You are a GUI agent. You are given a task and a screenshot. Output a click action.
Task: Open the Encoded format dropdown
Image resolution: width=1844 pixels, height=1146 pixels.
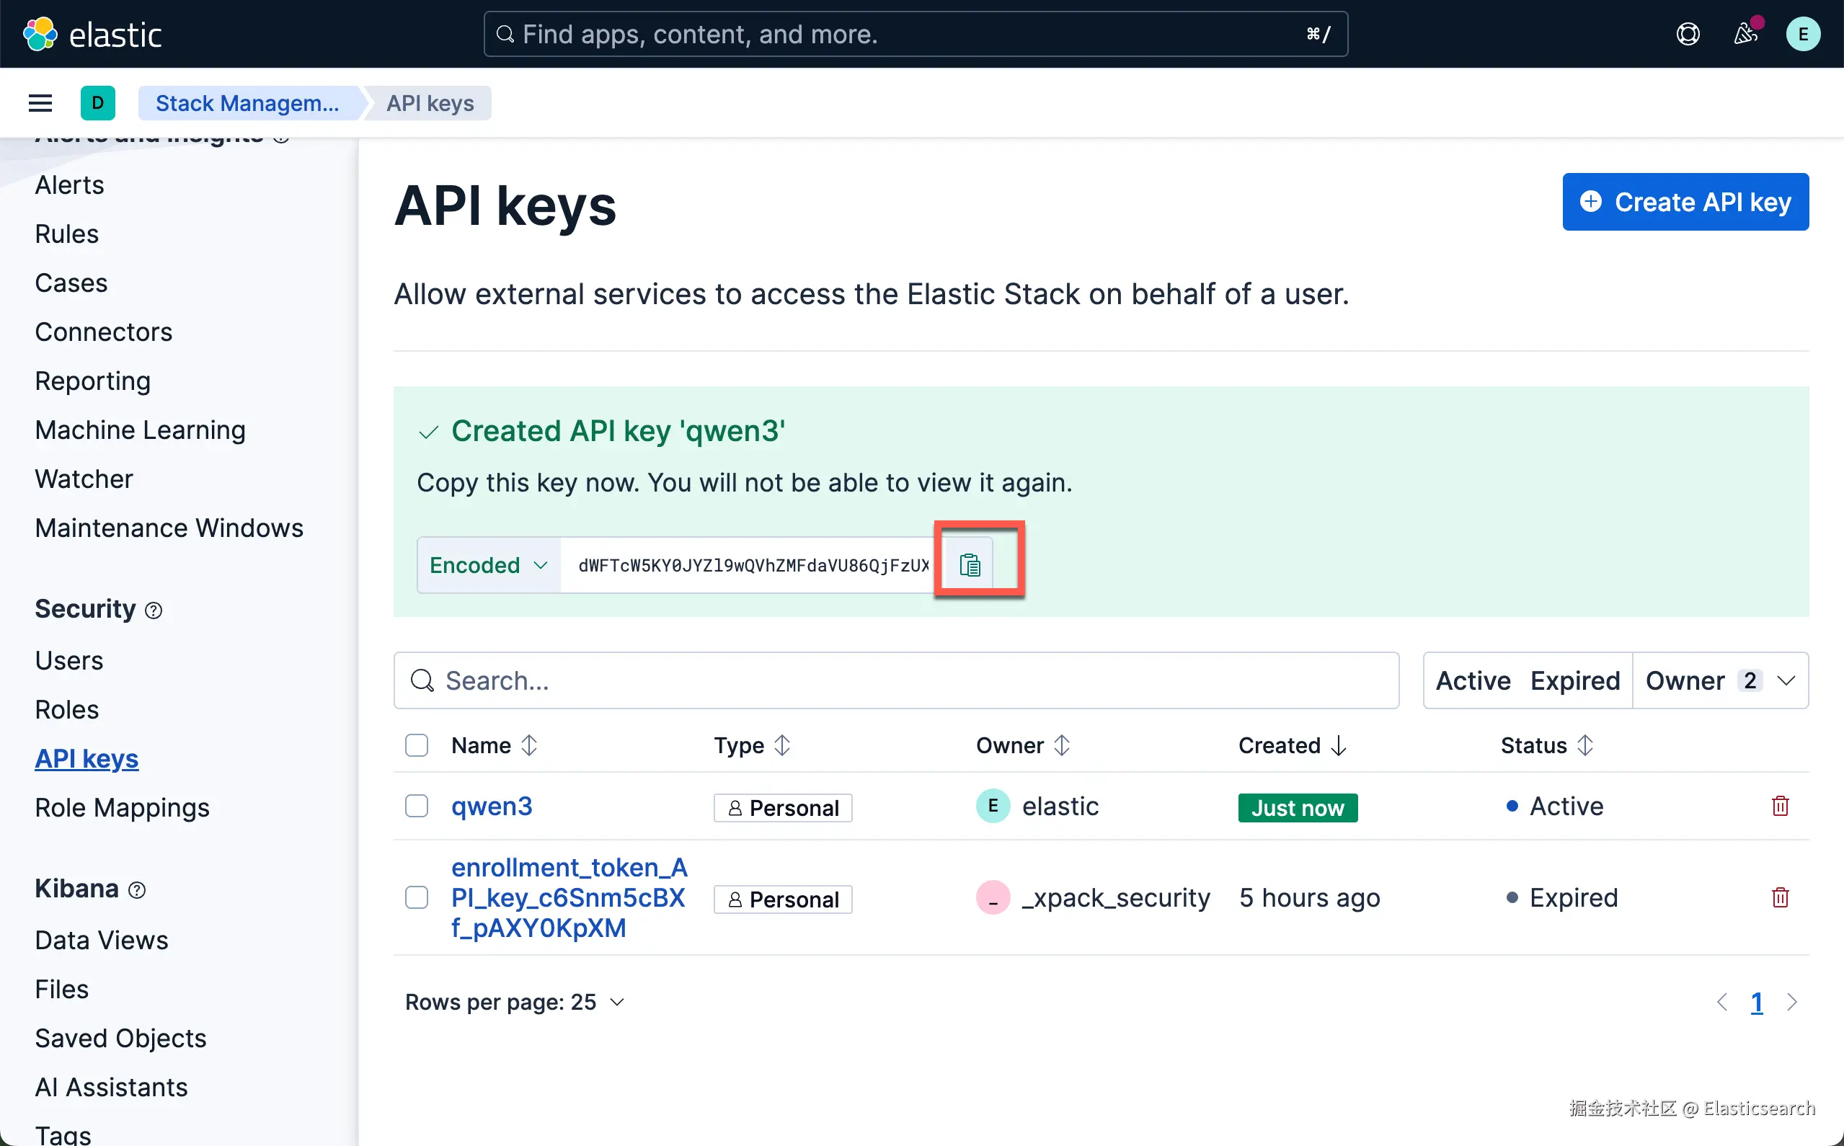pos(489,564)
